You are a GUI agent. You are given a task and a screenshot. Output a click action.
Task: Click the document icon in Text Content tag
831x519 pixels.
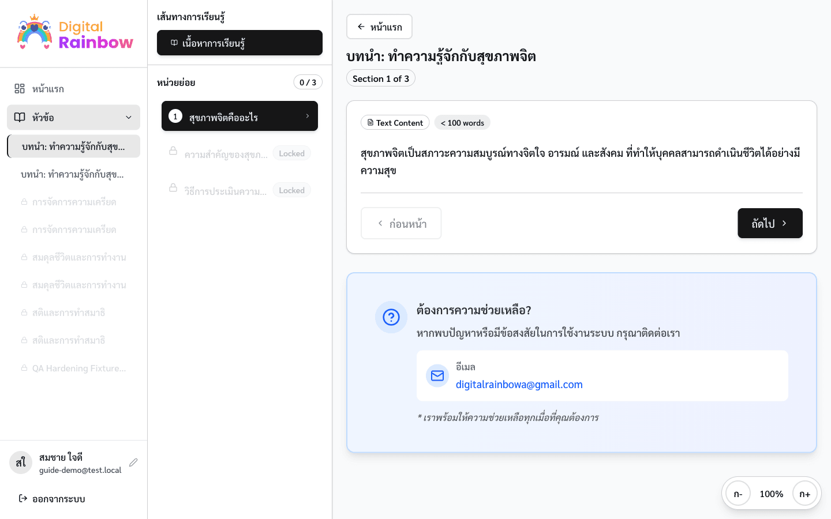click(370, 123)
